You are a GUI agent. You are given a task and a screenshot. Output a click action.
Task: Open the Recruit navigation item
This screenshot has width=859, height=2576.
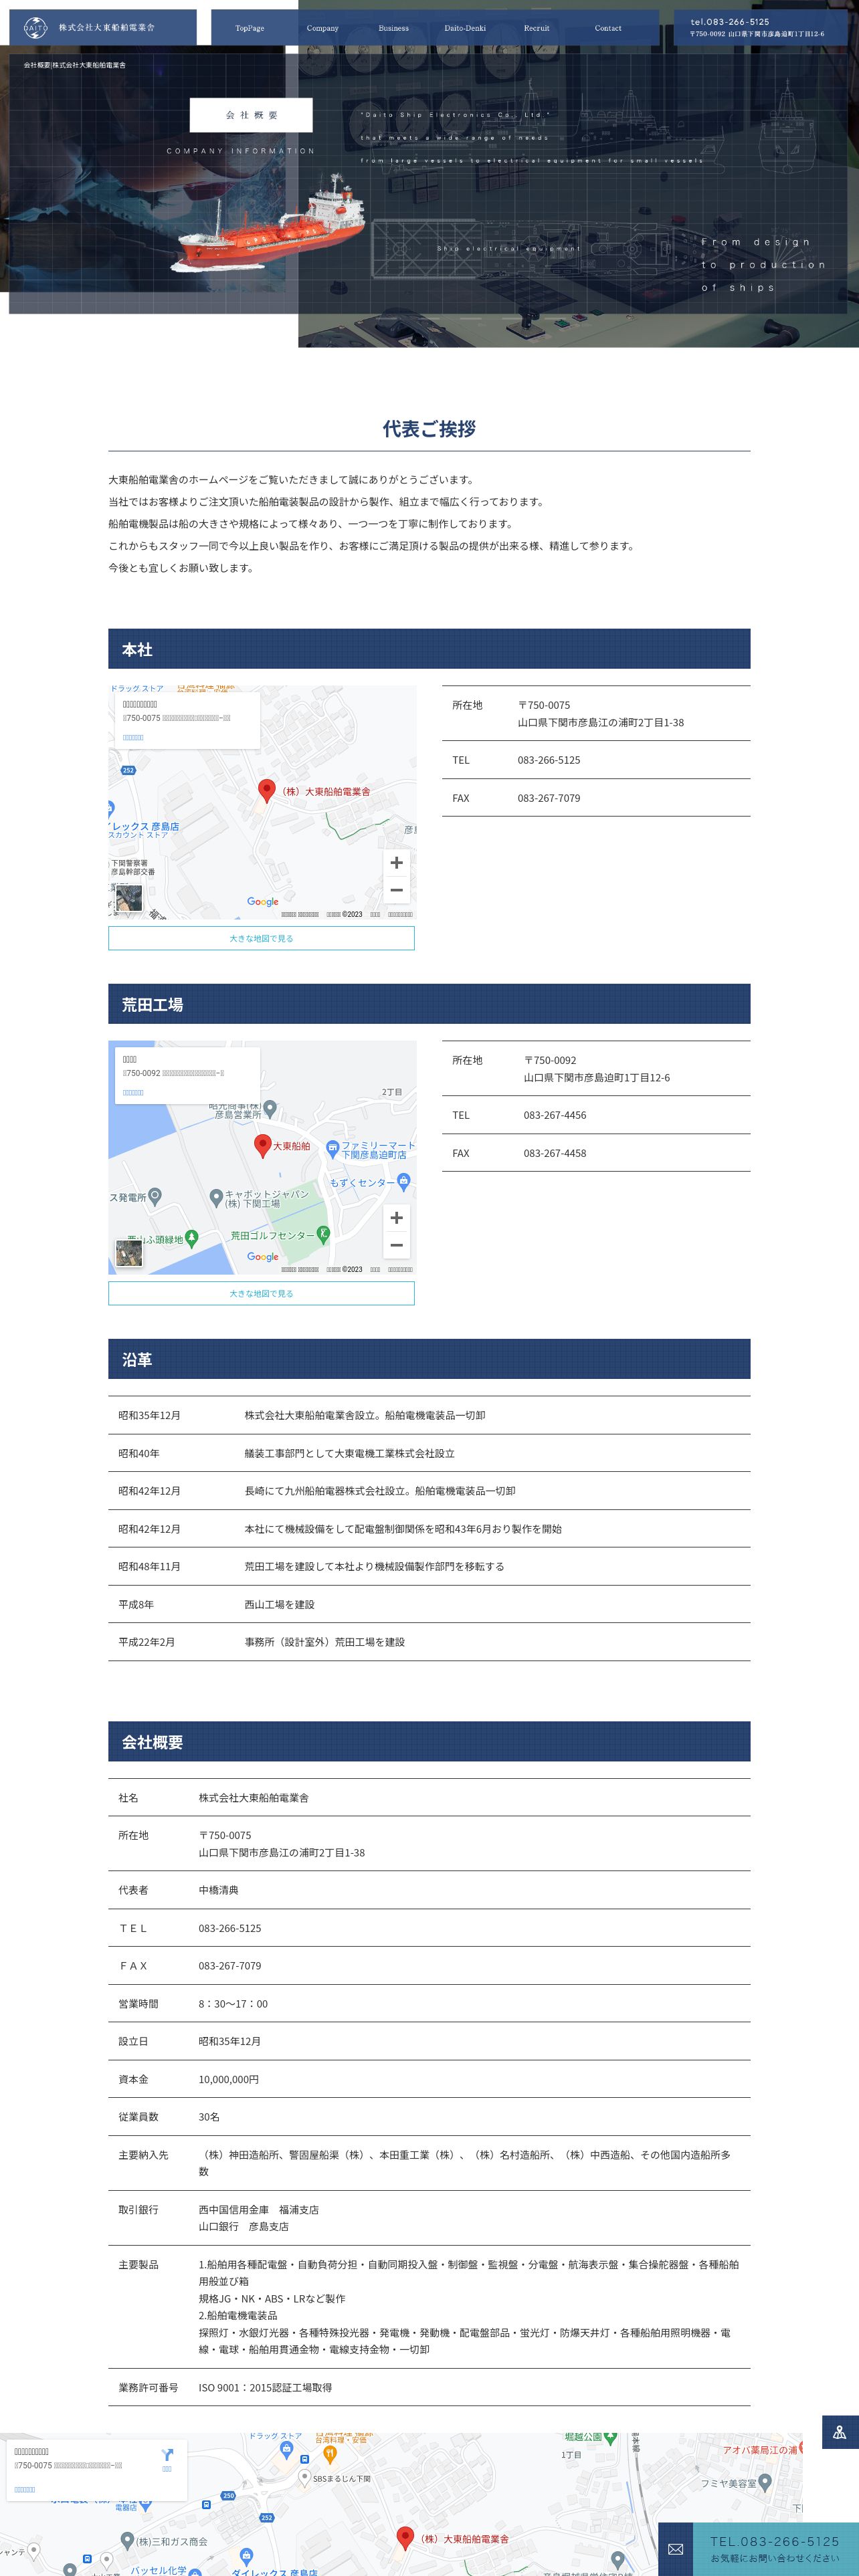click(x=537, y=28)
